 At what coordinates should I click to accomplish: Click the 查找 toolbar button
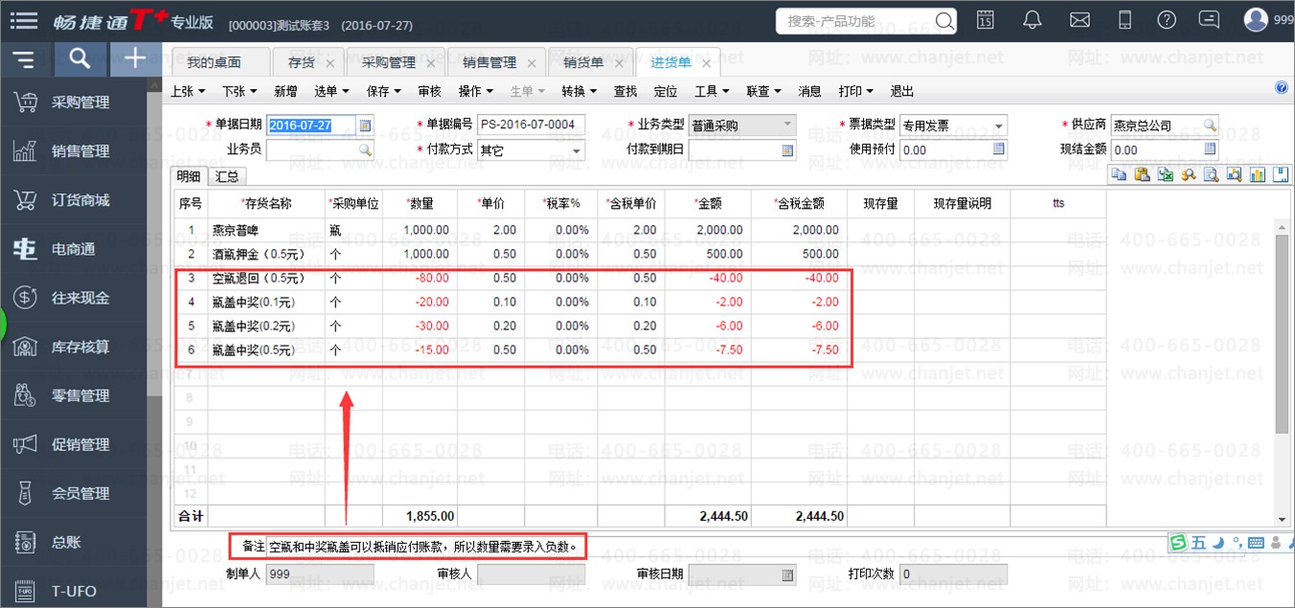click(625, 91)
